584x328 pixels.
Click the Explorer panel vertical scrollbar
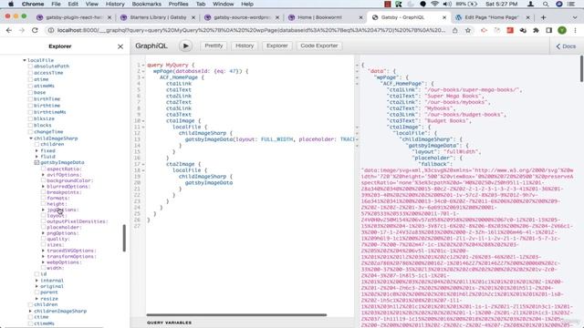coord(124,238)
